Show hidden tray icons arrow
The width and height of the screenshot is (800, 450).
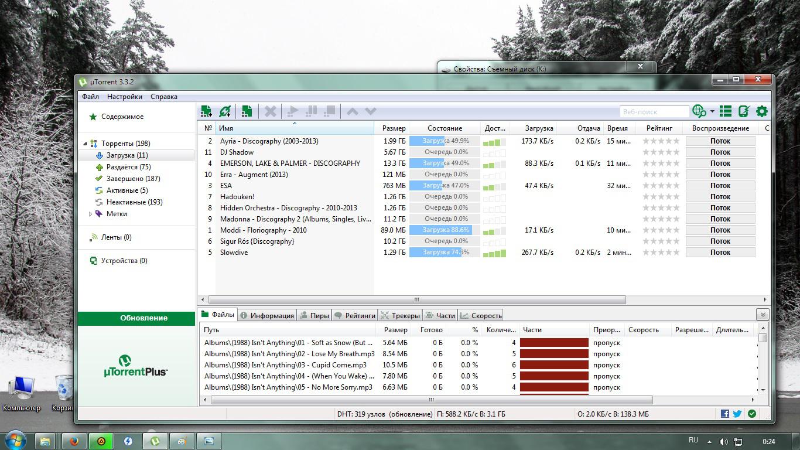coord(709,442)
